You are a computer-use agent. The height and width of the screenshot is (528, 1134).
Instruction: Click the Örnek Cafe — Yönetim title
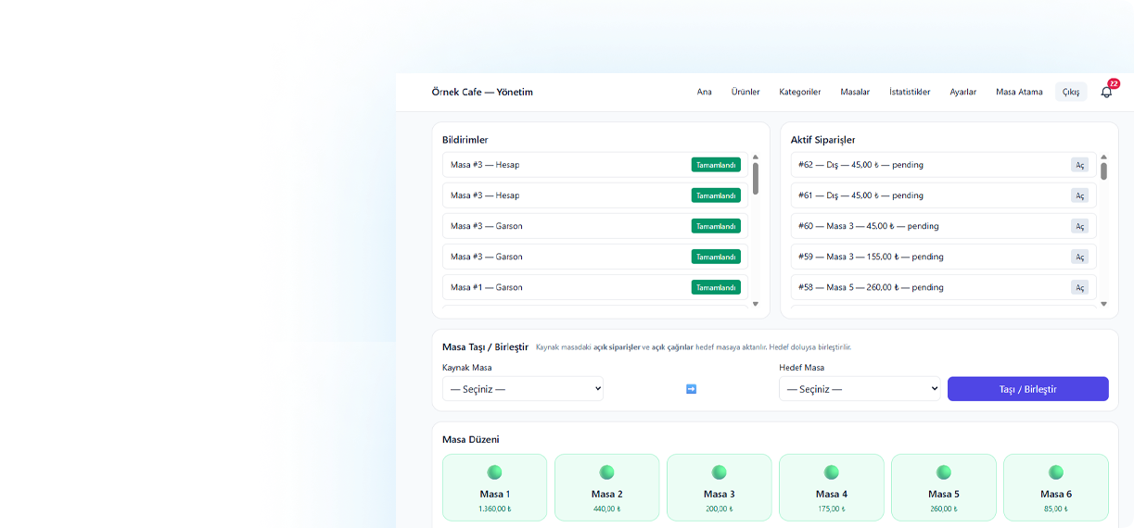[x=482, y=92]
